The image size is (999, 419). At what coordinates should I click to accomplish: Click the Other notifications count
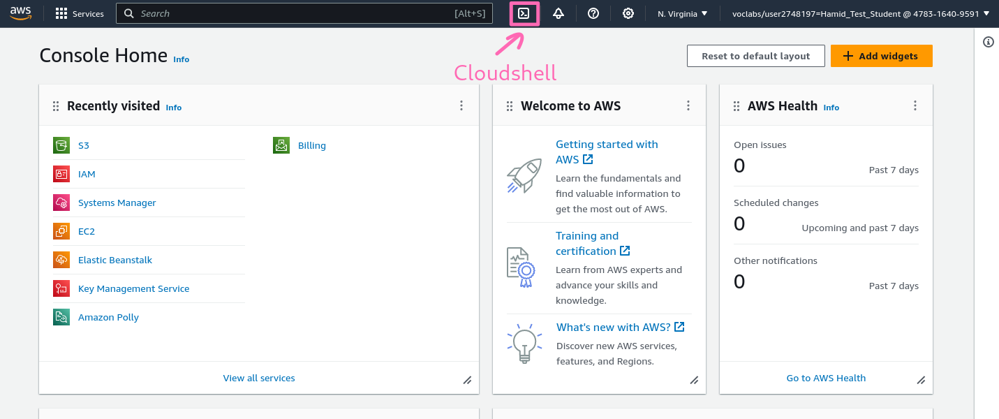click(x=739, y=281)
